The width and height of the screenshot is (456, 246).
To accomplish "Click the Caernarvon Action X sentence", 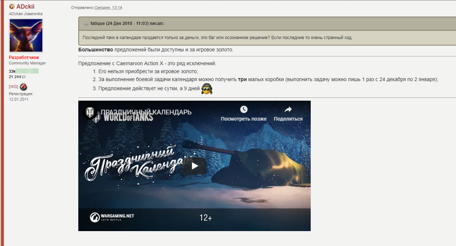I will (147, 63).
